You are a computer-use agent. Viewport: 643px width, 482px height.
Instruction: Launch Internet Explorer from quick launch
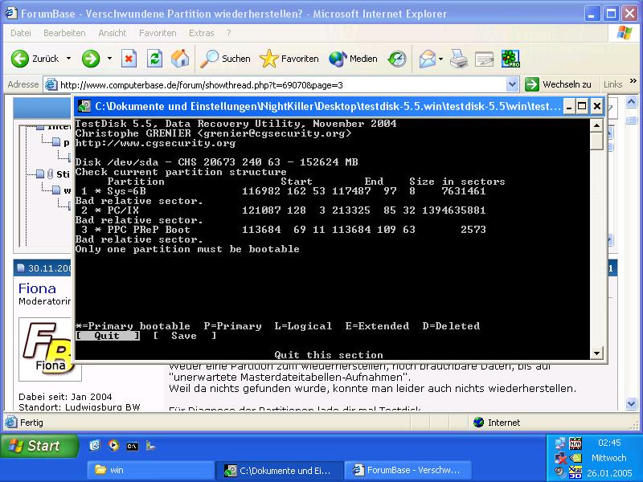pos(95,446)
